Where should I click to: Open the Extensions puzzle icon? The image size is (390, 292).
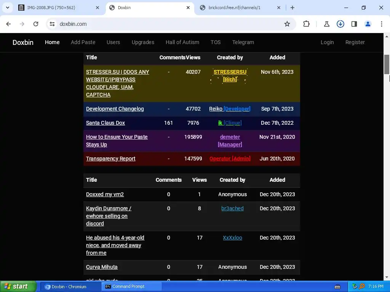(307, 24)
